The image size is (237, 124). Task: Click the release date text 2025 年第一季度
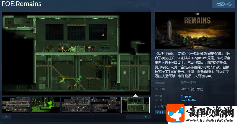pos(192,89)
